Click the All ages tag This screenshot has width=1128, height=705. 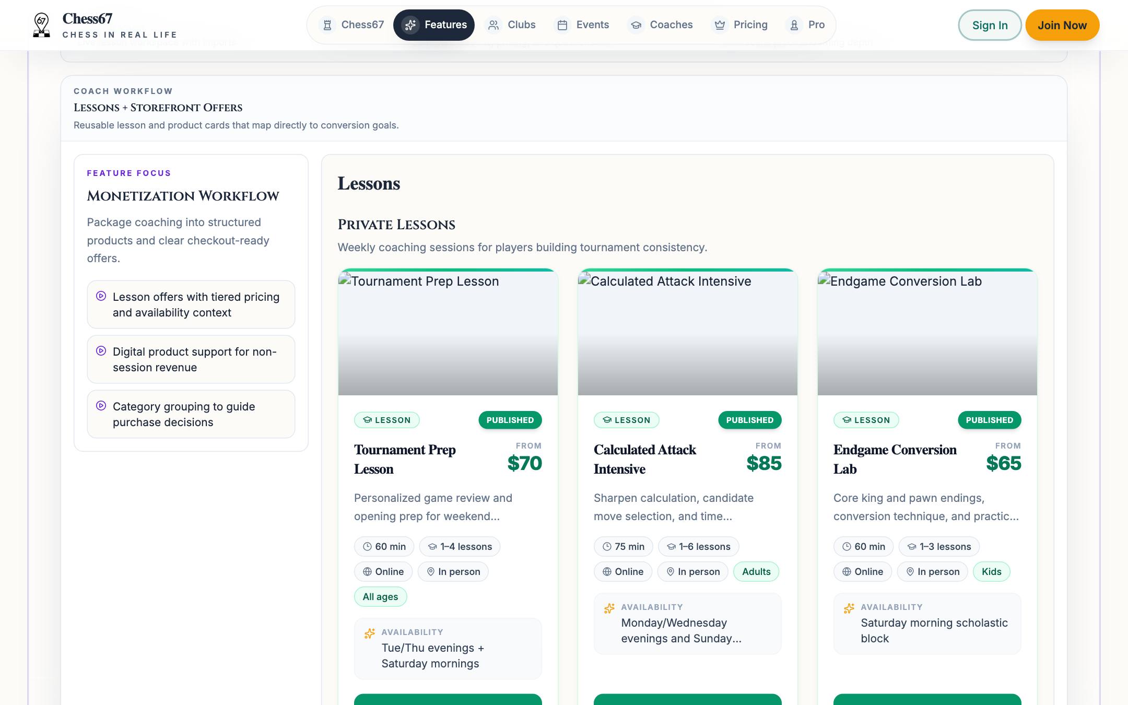click(380, 597)
